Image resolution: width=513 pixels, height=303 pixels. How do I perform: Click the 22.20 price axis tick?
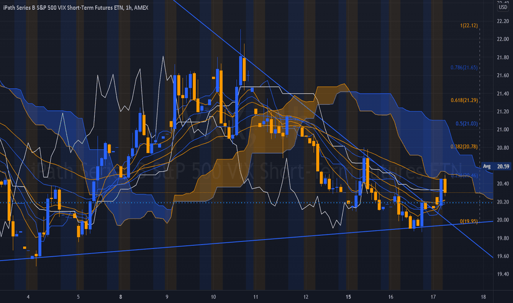click(x=503, y=21)
